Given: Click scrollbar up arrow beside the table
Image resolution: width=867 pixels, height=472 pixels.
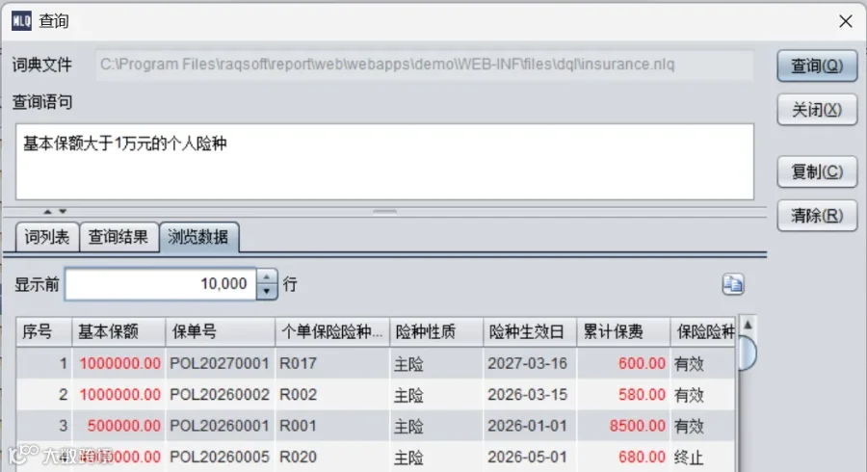Looking at the screenshot, I should point(748,325).
